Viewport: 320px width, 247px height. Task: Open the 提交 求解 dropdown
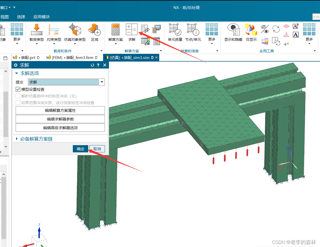102,82
